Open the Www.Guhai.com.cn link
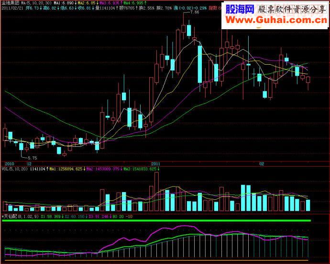Viewport: 330px width, 264px height. click(x=276, y=20)
